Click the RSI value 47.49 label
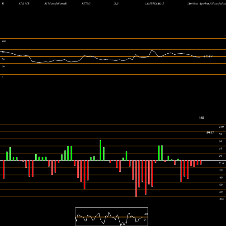 (208, 56)
